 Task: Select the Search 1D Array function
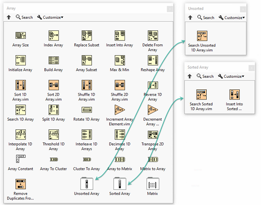pyautogui.click(x=20, y=110)
